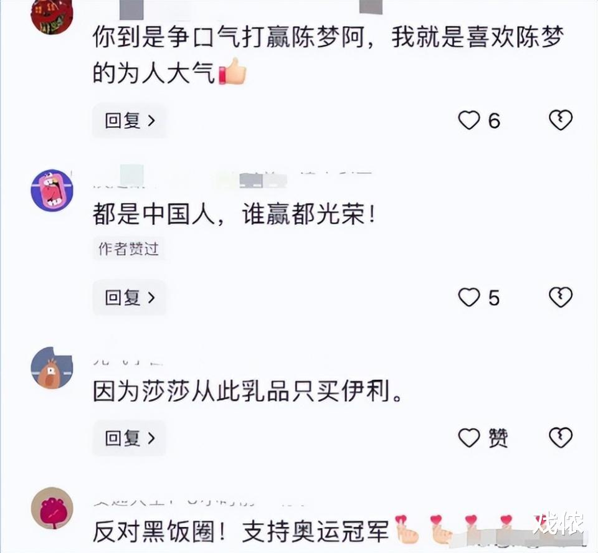Image resolution: width=598 pixels, height=553 pixels.
Task: Select comment text 反对黑饭圈！支持奥运冠军
Action: click(x=240, y=532)
